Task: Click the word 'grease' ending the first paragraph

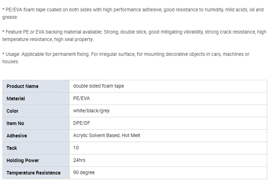Action: (10, 17)
